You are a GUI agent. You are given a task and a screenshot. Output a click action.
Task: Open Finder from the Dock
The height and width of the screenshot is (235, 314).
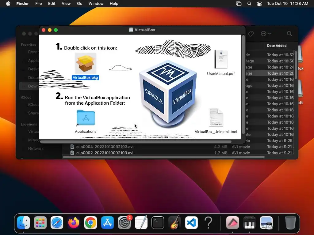23,223
